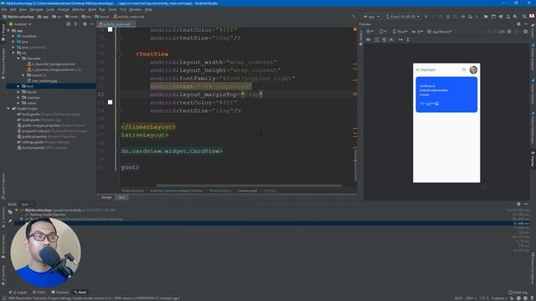Expand the font folder in project tree
This screenshot has height=301, width=536.
pos(18,86)
